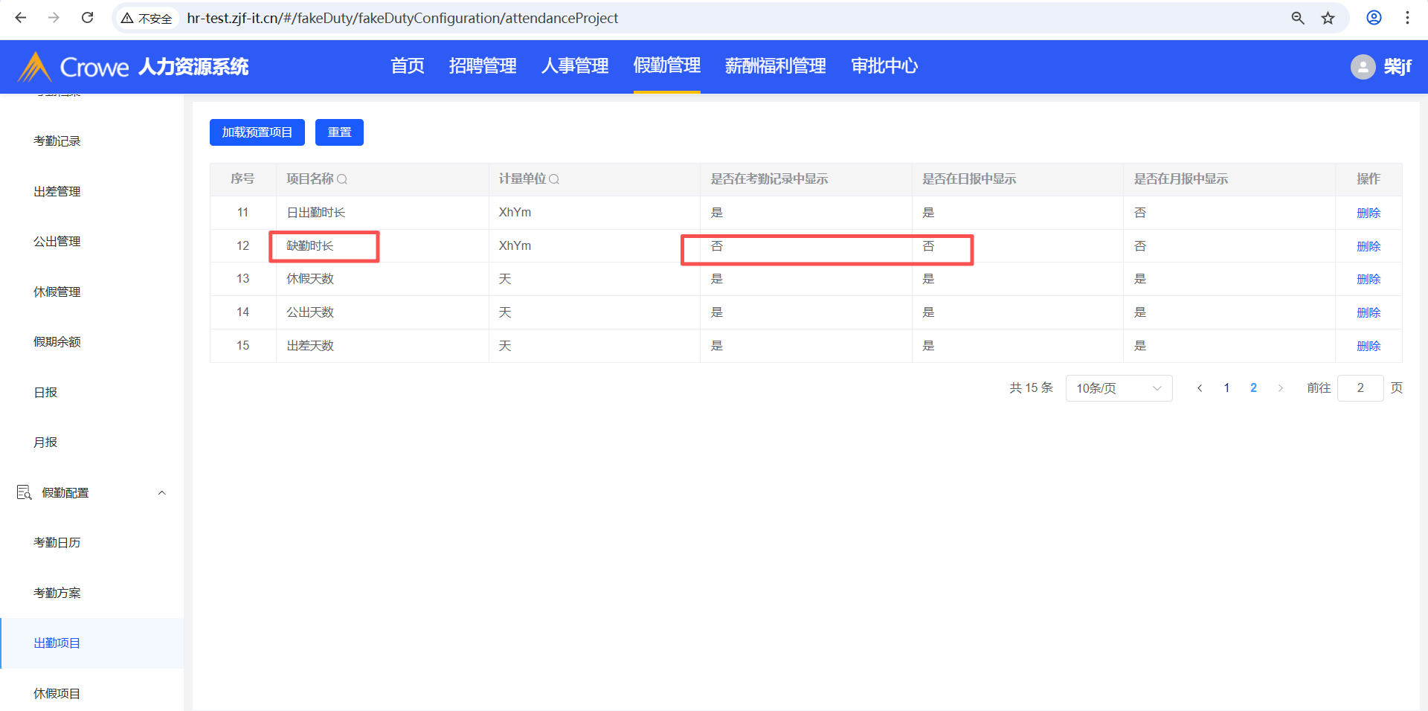Open the 薪酬福利管理 top menu
Viewport: 1428px width, 711px height.
775,66
